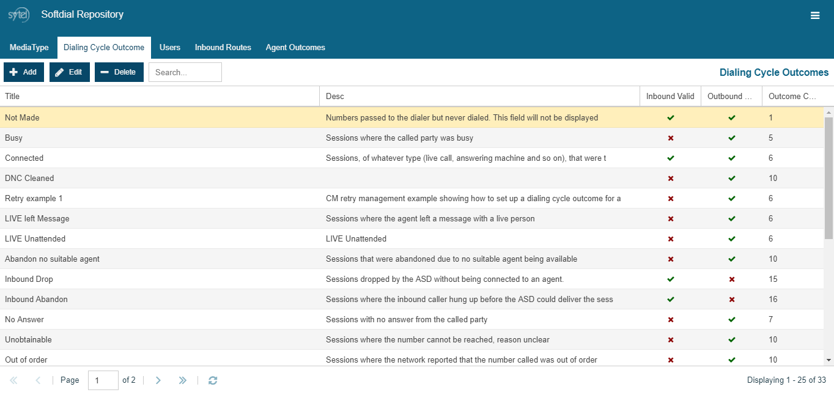Select the LIVE left Message row title

[x=37, y=219]
